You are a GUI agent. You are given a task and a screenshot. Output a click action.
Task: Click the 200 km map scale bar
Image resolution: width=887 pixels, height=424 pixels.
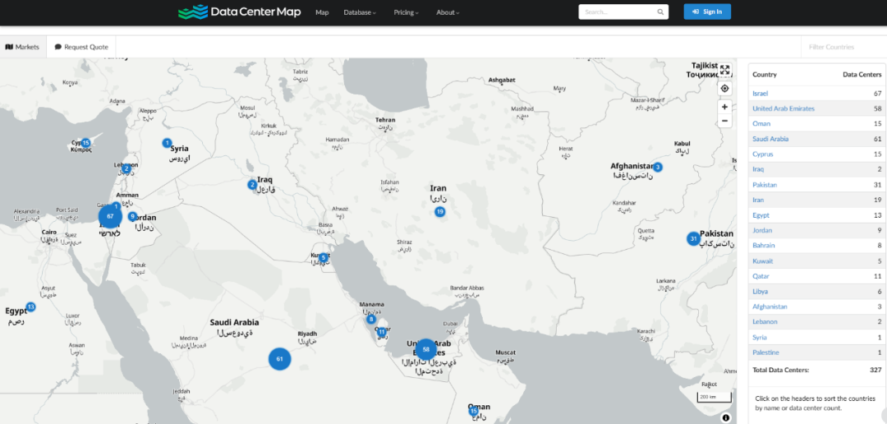tap(714, 398)
